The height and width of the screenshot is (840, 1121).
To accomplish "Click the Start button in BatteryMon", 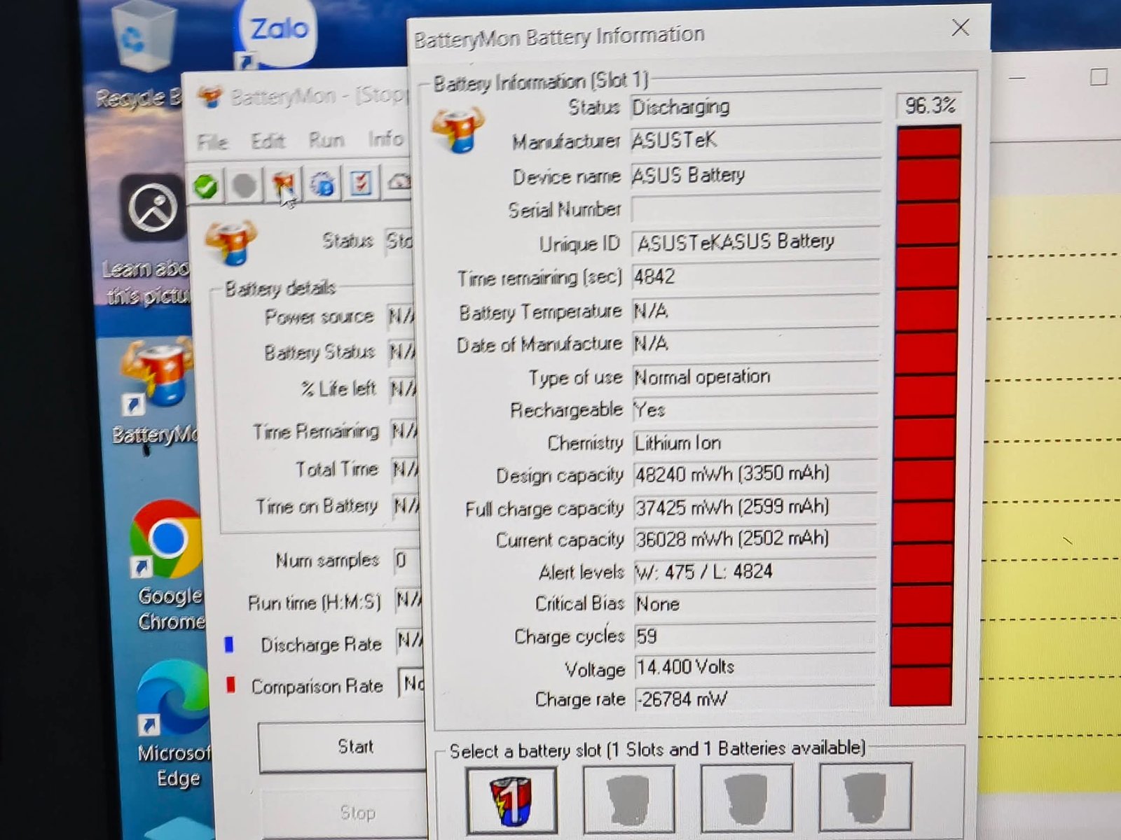I will pos(342,747).
